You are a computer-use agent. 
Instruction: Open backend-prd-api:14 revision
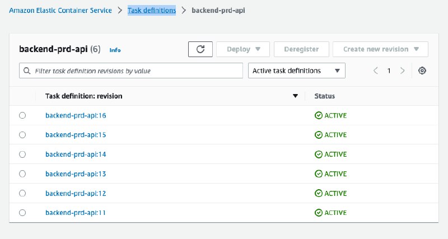[76, 154]
